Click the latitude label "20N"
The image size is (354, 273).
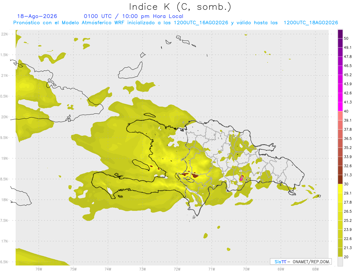click(x=4, y=117)
